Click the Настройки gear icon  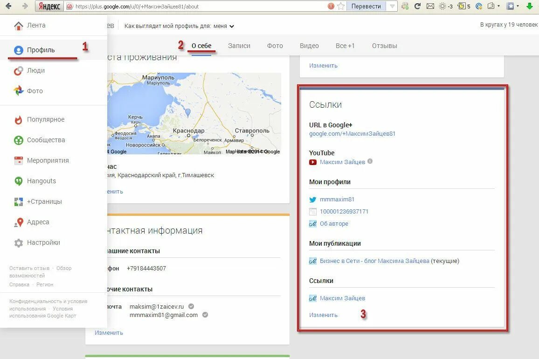click(19, 243)
